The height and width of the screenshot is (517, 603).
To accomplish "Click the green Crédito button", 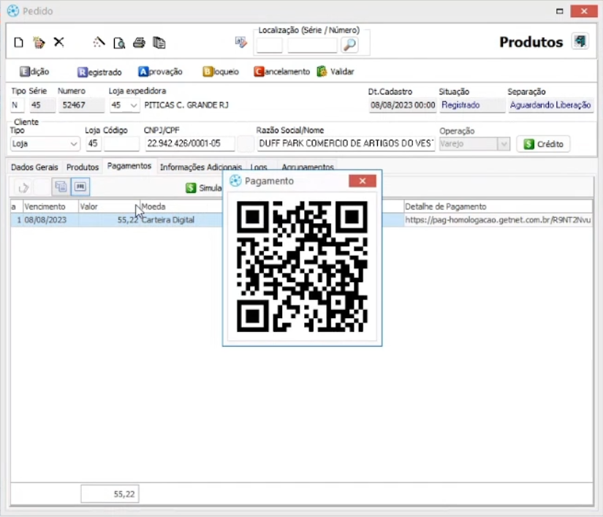I will coord(543,144).
